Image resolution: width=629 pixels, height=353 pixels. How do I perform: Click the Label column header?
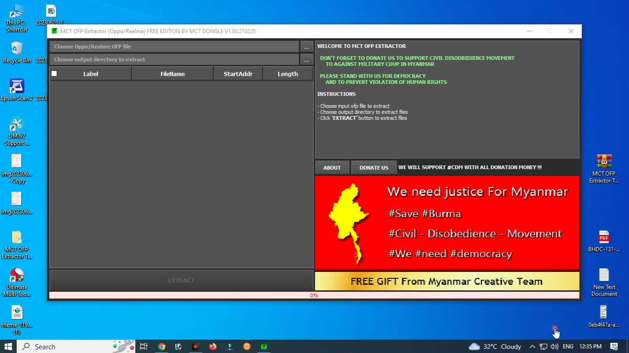click(91, 74)
